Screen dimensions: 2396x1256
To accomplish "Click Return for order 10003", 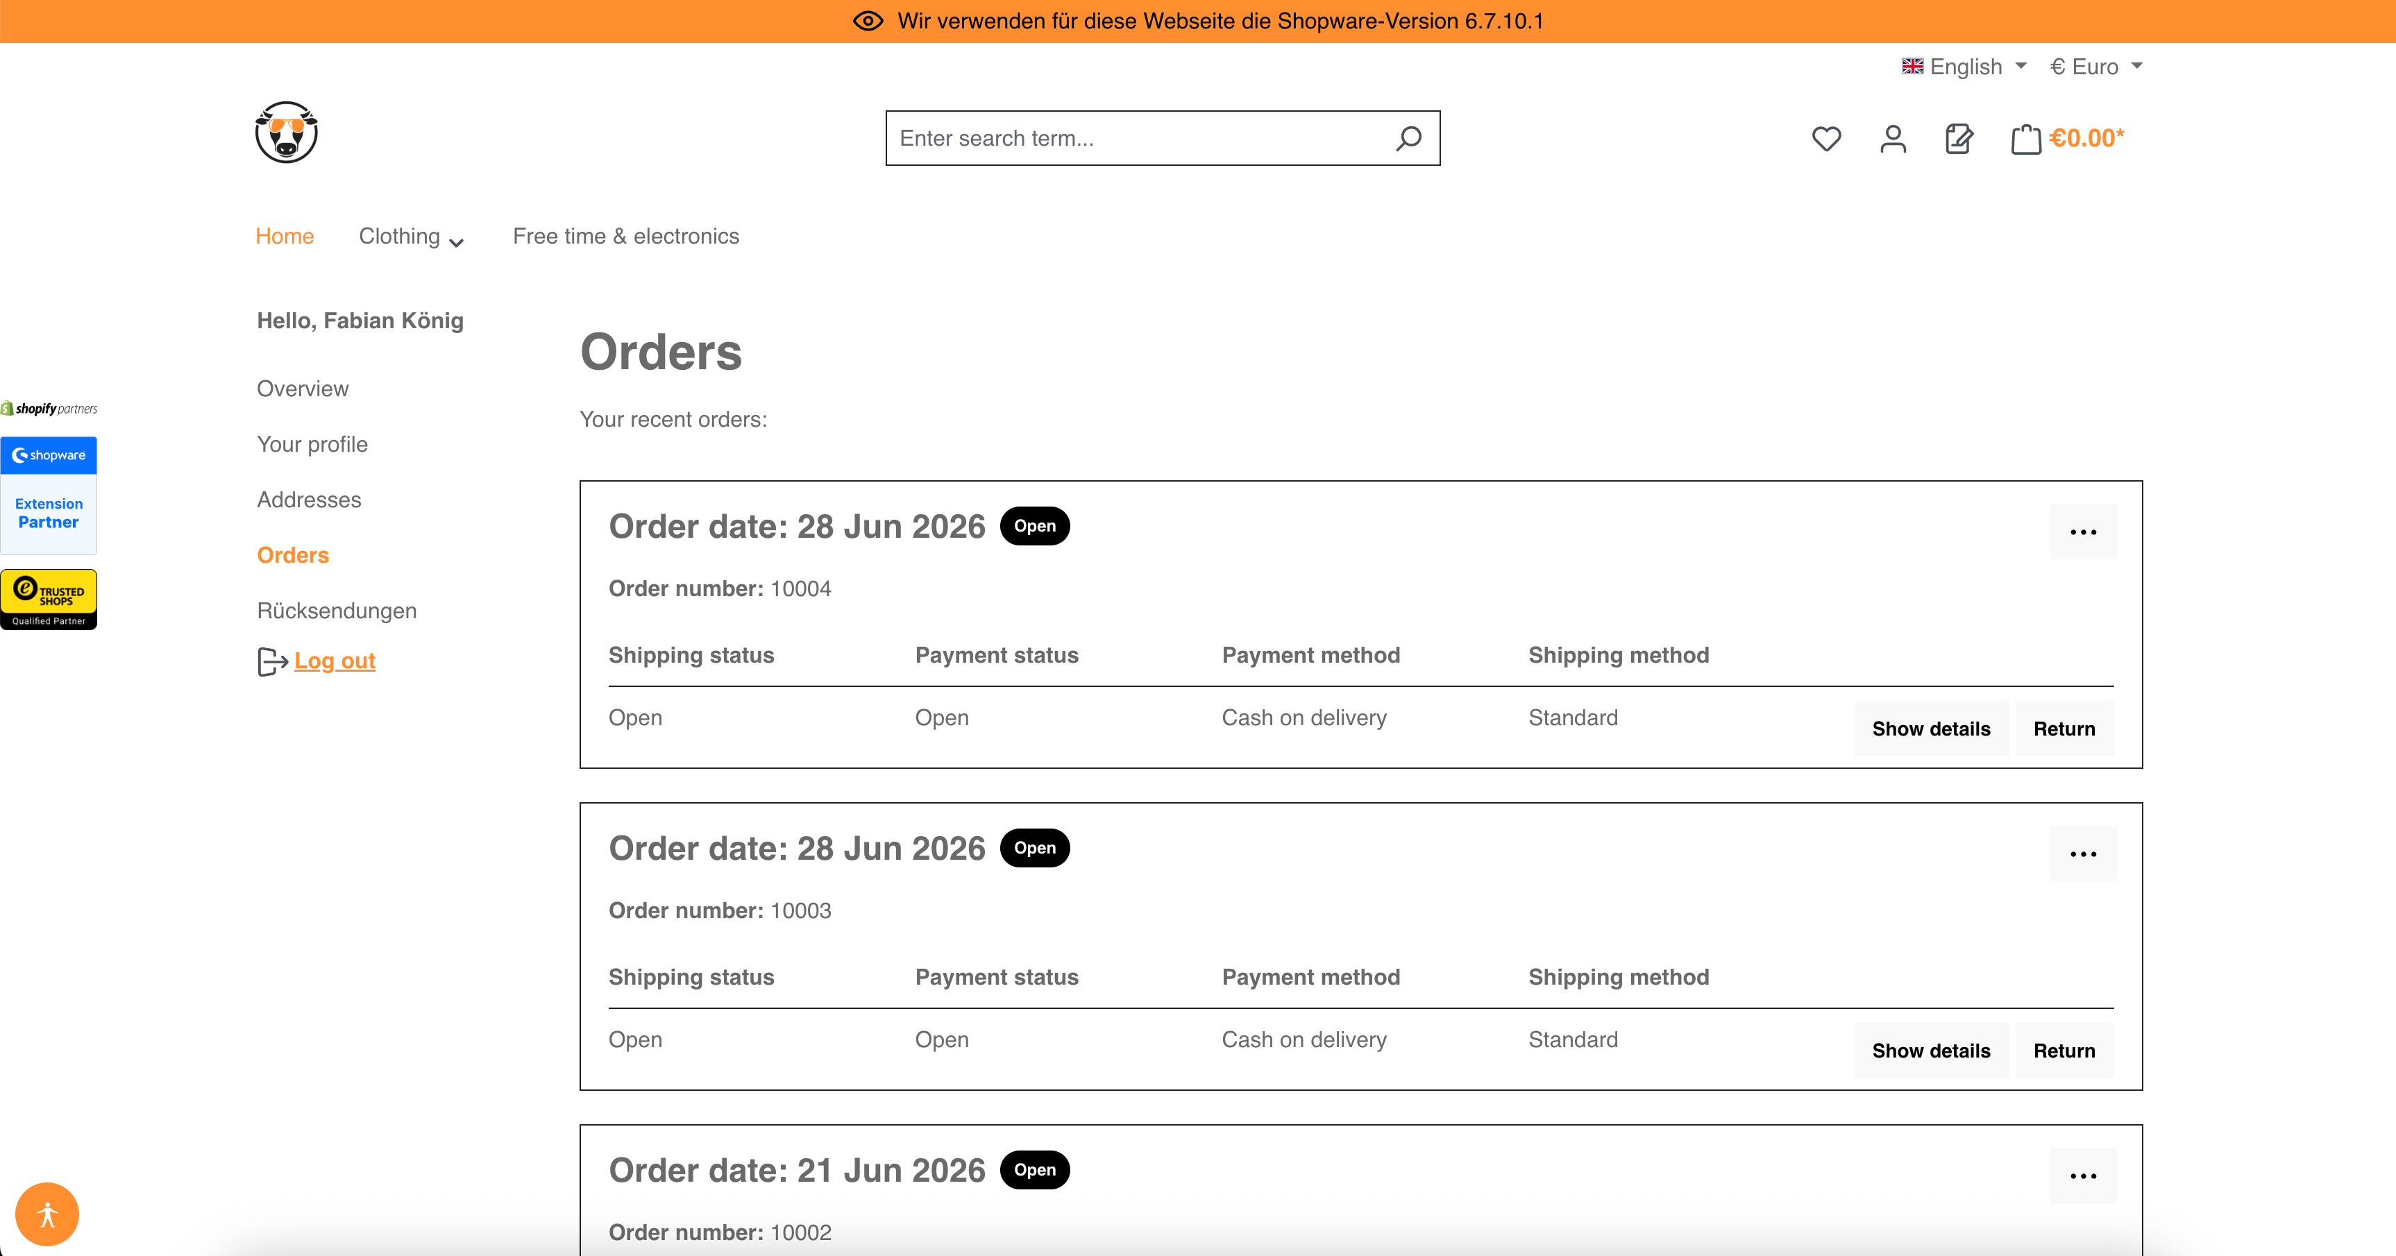I will (2064, 1050).
